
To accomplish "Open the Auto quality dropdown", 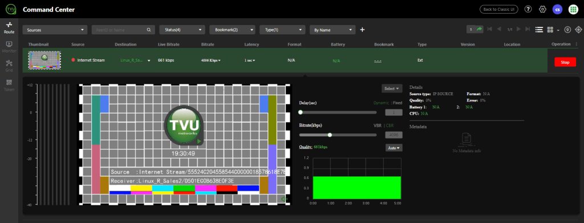I will pyautogui.click(x=394, y=148).
